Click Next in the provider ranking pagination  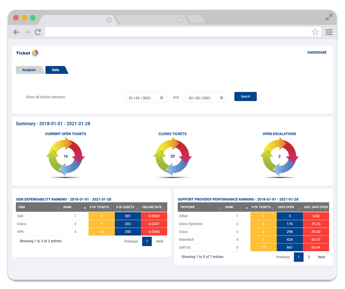(x=321, y=257)
